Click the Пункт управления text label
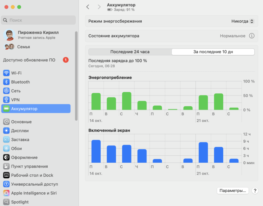 (x=29, y=166)
